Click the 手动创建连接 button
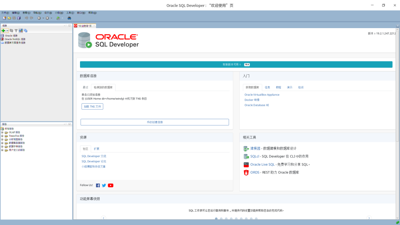 pyautogui.click(x=154, y=122)
